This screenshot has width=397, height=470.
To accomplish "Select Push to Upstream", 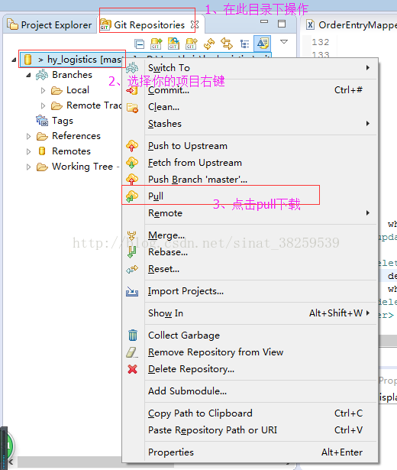I will point(250,146).
